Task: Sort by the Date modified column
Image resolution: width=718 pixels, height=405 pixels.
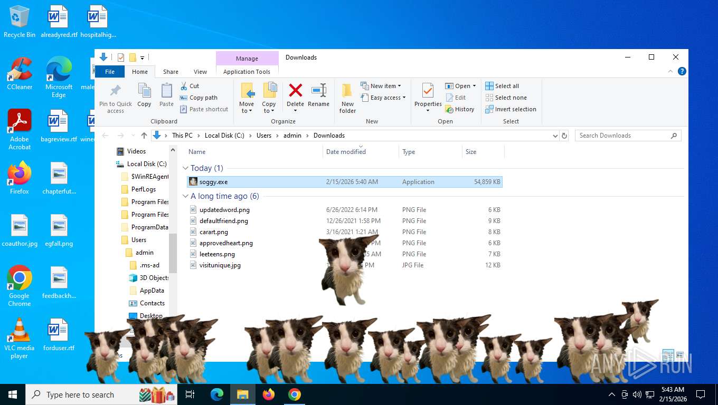Action: tap(361, 151)
